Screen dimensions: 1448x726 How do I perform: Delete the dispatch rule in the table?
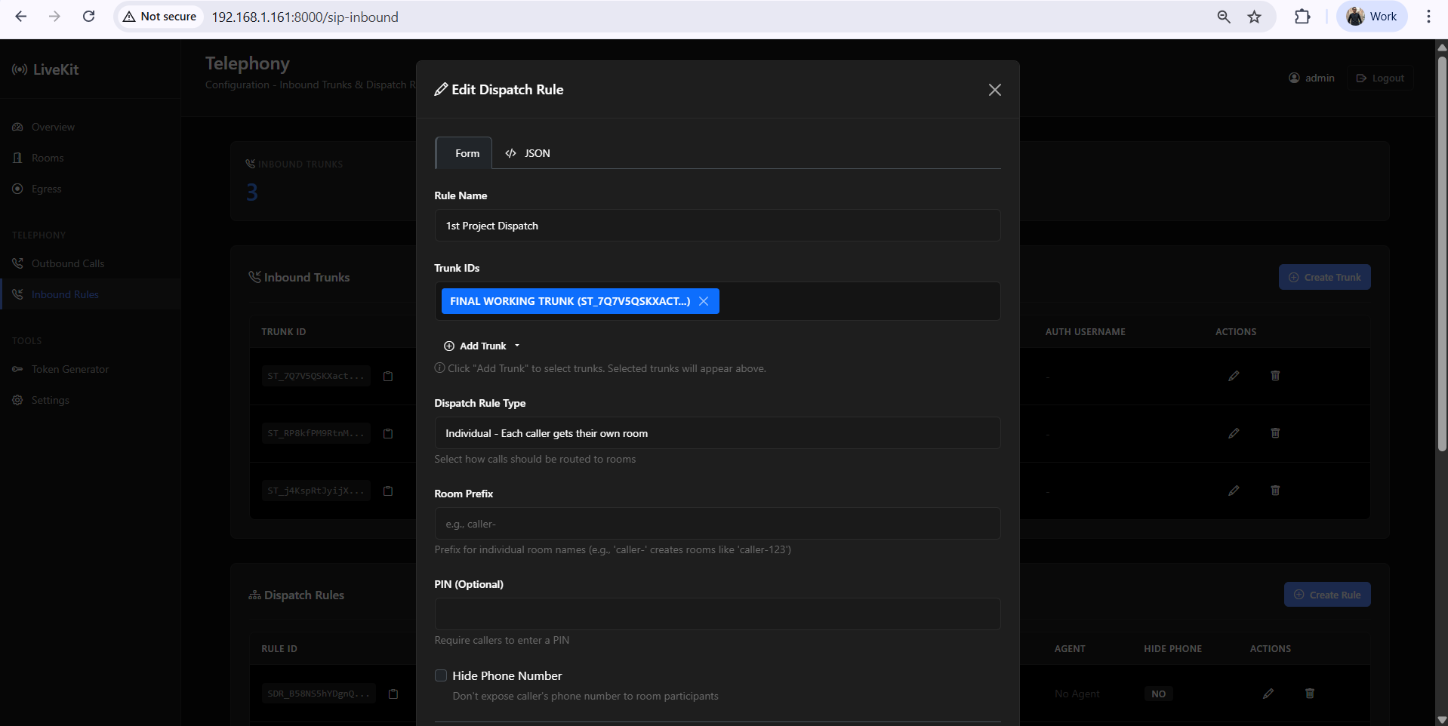click(x=1310, y=694)
